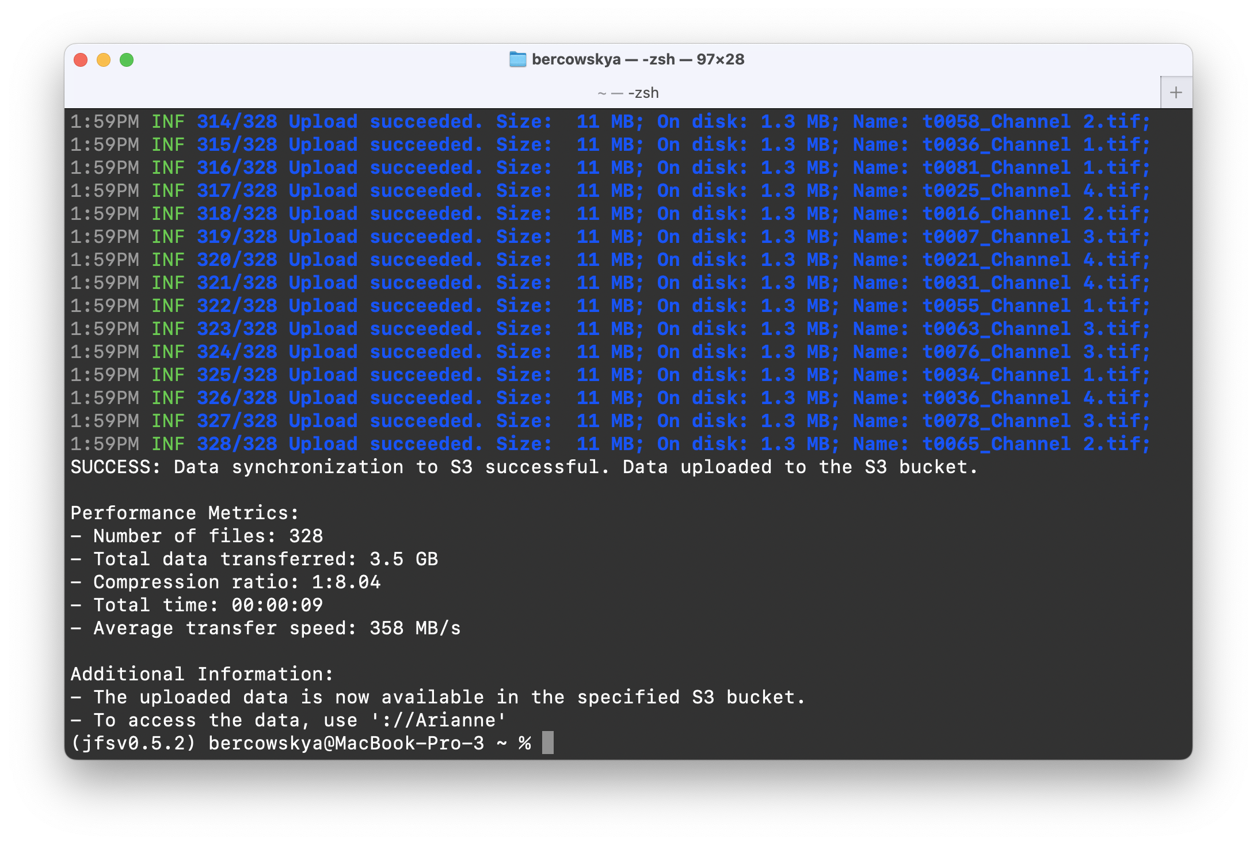This screenshot has height=845, width=1257.
Task: Click the window title 'bercowskya — -zsh — 97×28'
Action: coord(638,59)
